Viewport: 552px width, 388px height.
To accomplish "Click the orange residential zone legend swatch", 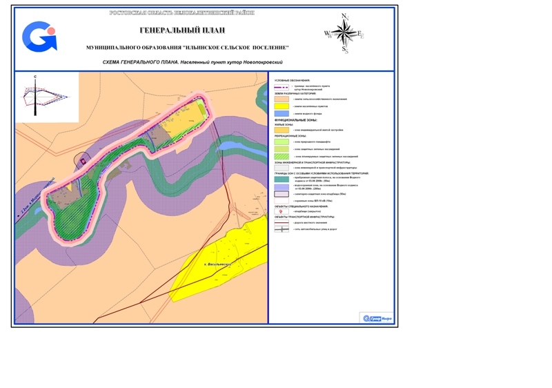I will (282, 130).
